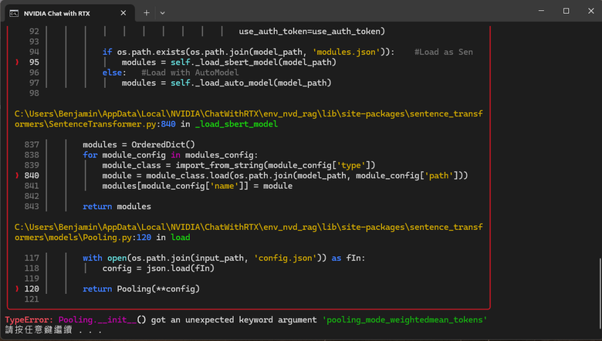The width and height of the screenshot is (602, 341).
Task: Click '#Load with AutoModel' comment
Action: coord(190,73)
